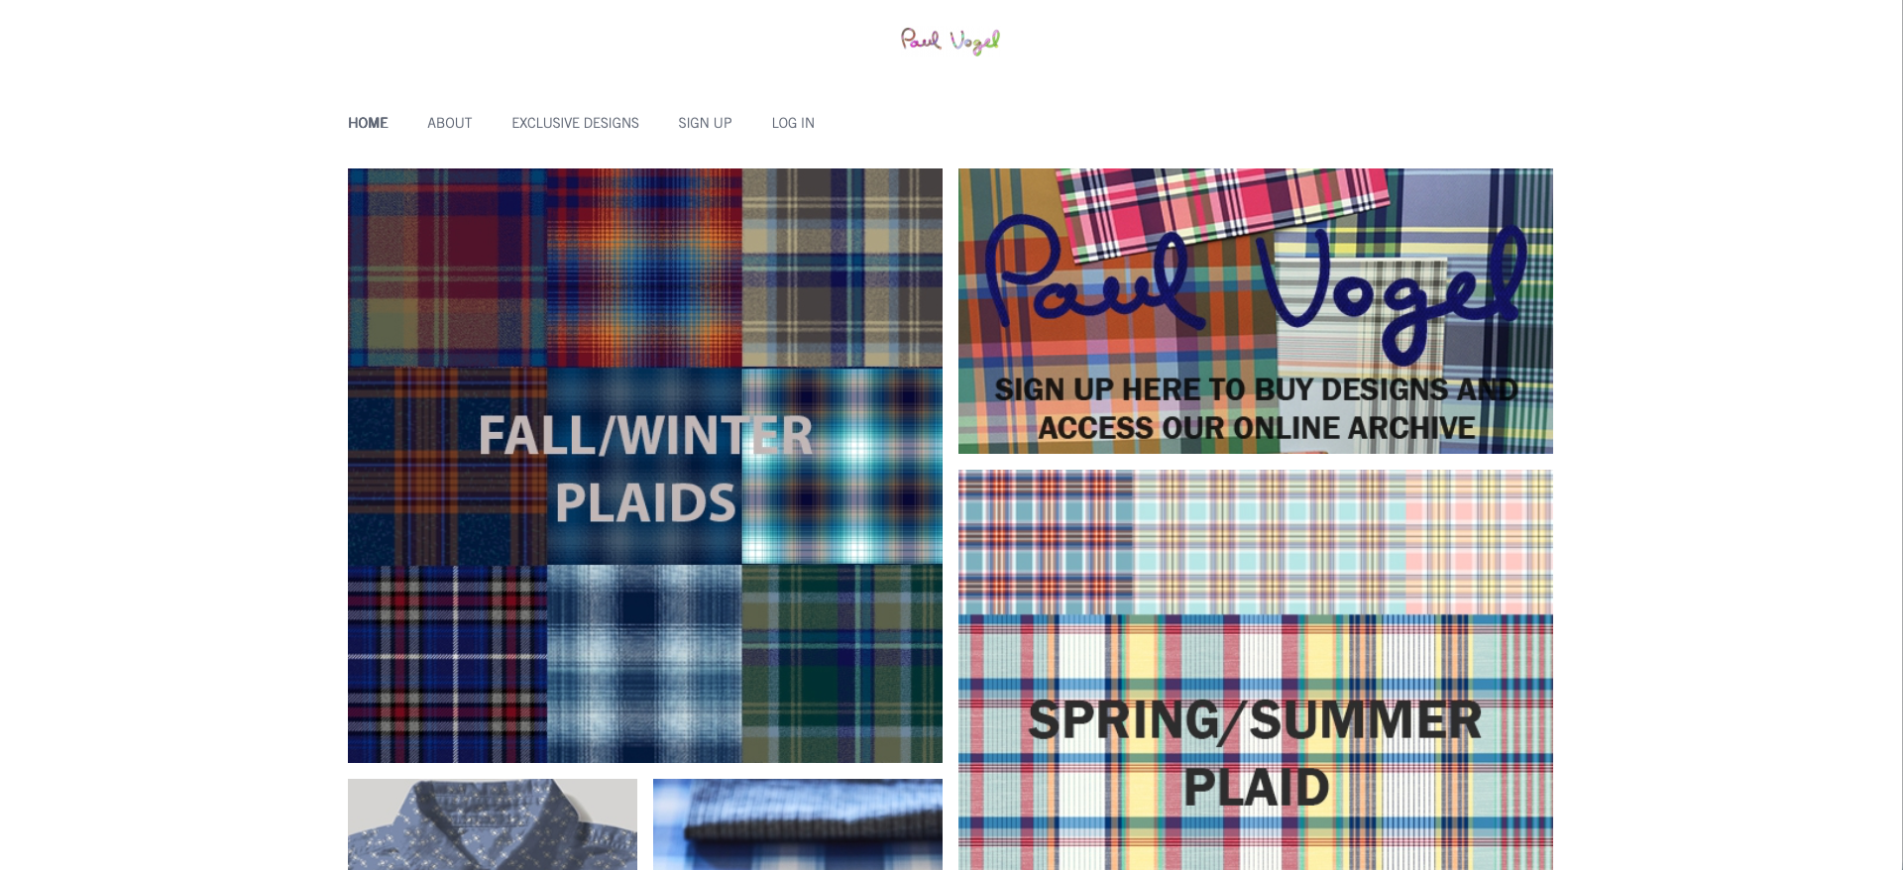Choose the dark green plaid swatch

pyautogui.click(x=841, y=664)
